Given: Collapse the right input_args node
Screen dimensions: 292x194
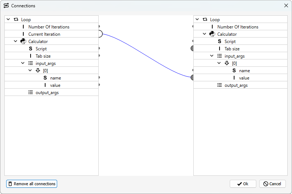Looking at the screenshot, I should [x=212, y=56].
